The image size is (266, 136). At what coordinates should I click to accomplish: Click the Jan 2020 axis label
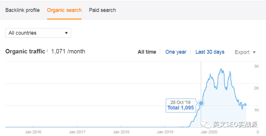[209, 132]
